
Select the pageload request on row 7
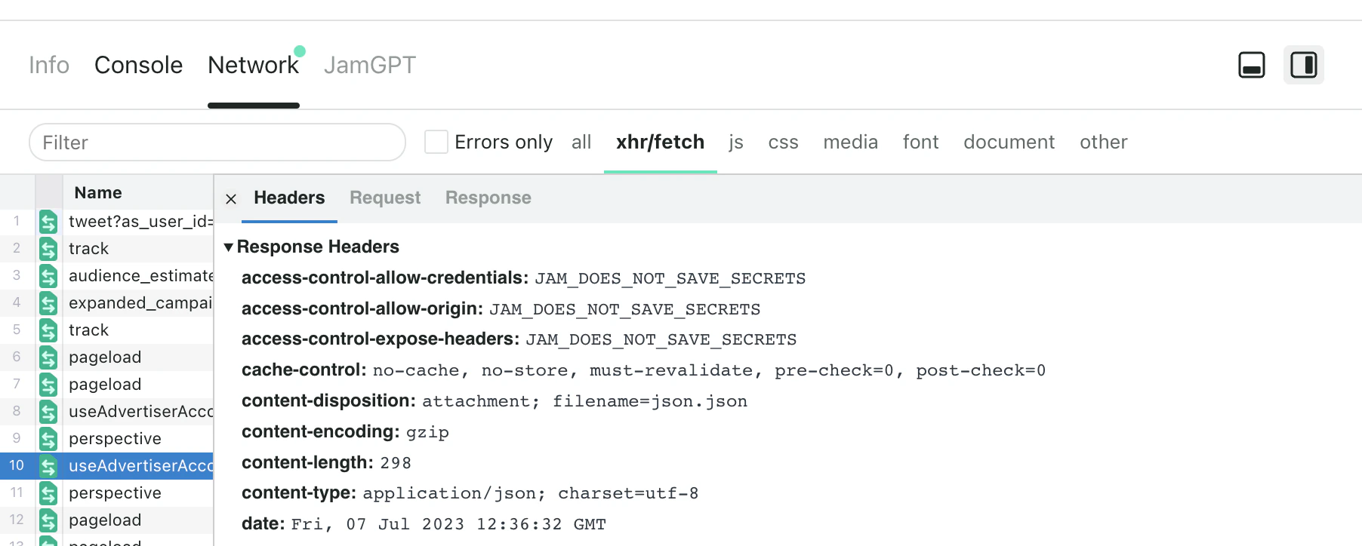105,385
